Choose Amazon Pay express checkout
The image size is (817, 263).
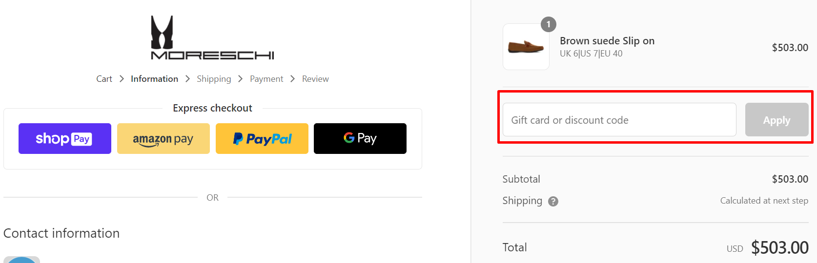pyautogui.click(x=163, y=139)
